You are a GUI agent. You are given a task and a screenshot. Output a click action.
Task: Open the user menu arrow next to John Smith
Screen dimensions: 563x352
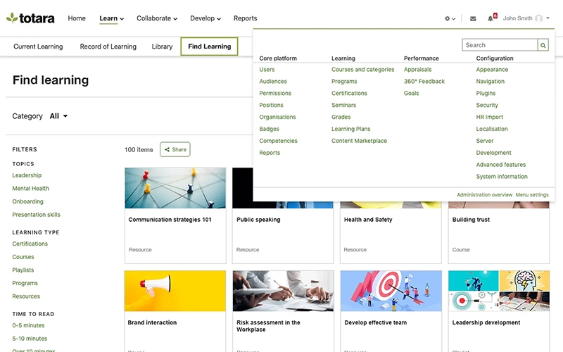548,18
